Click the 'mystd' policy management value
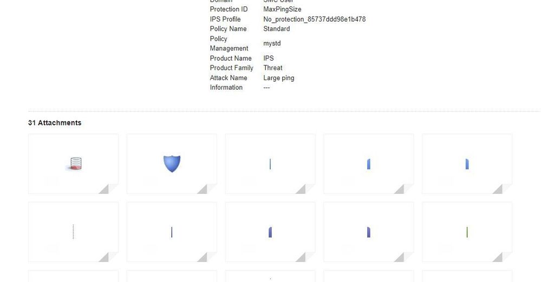This screenshot has width=541, height=282. point(272,43)
